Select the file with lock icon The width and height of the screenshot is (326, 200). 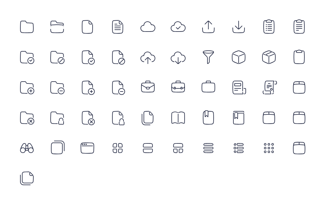click(x=118, y=118)
